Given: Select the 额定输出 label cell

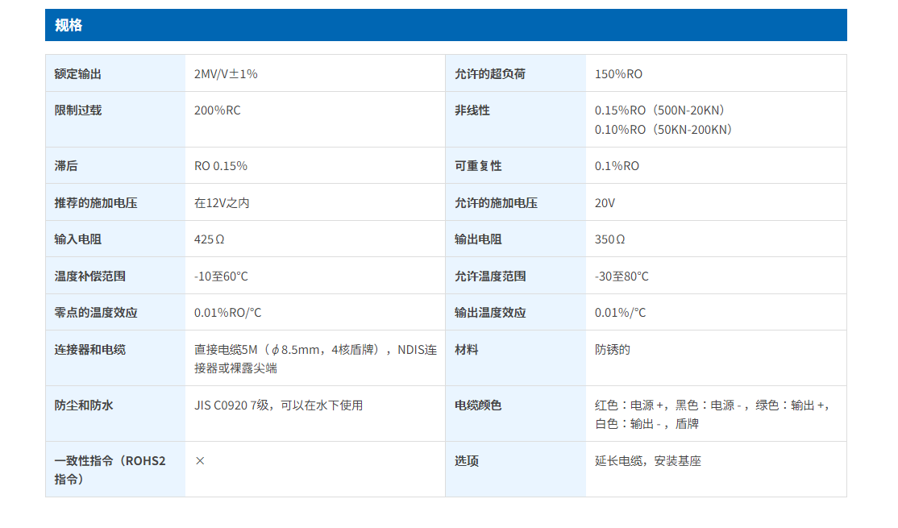Looking at the screenshot, I should tap(115, 74).
